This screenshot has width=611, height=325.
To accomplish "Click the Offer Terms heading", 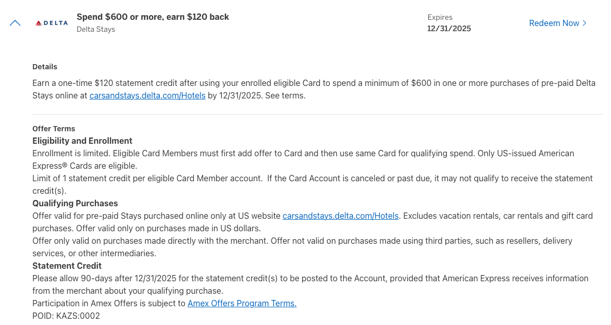I will (54, 129).
